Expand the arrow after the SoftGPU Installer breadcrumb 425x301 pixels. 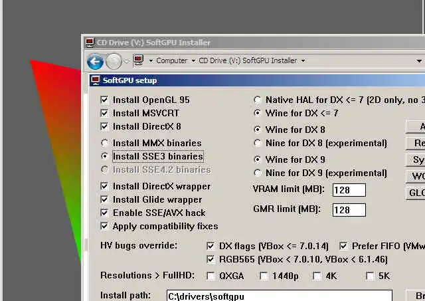point(303,60)
